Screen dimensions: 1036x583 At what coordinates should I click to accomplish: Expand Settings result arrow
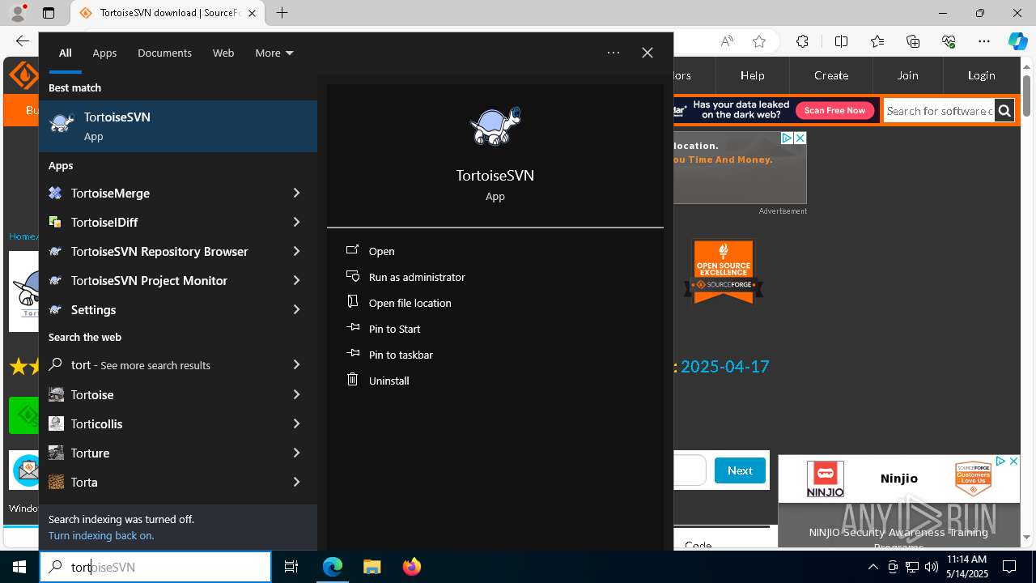[x=296, y=309]
